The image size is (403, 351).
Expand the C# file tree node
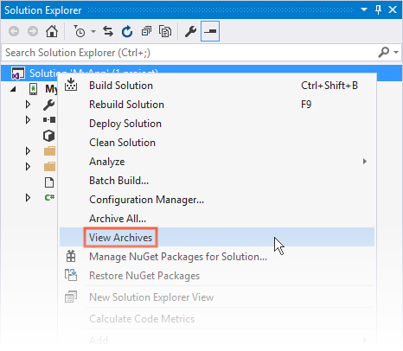[x=28, y=198]
